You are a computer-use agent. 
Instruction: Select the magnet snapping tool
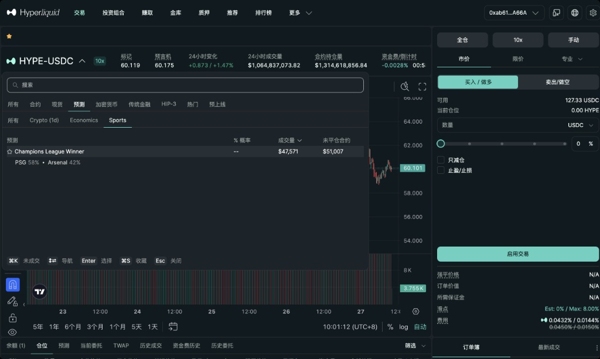pyautogui.click(x=13, y=285)
